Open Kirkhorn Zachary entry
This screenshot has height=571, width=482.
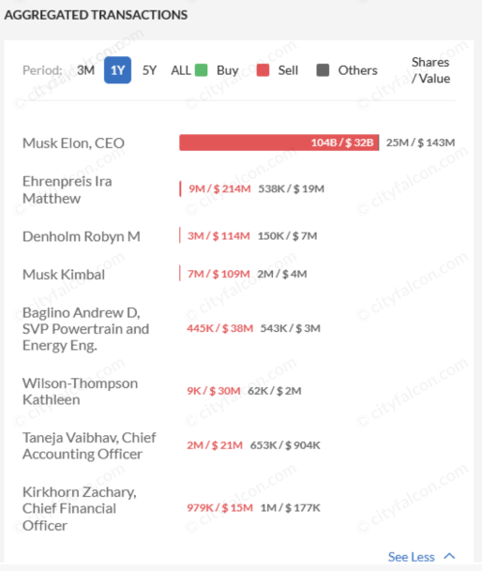pyautogui.click(x=80, y=508)
